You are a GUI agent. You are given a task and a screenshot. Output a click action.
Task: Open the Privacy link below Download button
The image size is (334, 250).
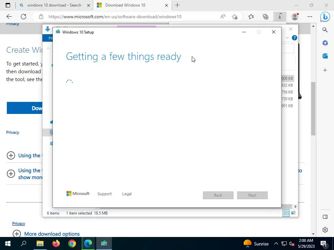click(x=13, y=132)
